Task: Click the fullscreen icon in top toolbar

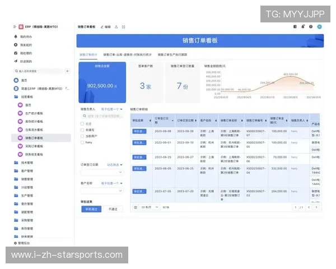Action: pos(124,27)
